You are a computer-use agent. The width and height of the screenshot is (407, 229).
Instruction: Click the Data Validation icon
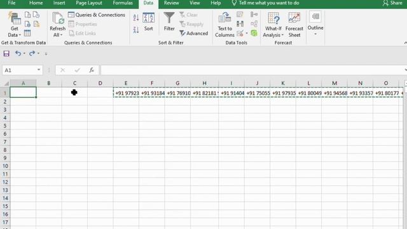tap(240, 33)
